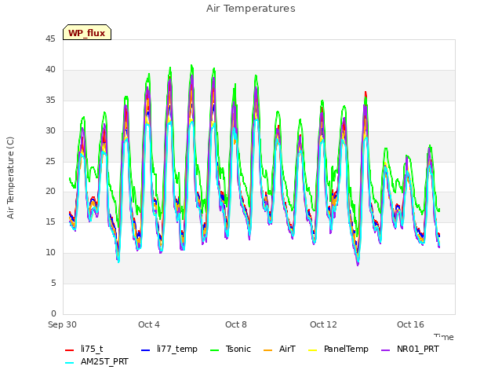Click the 45 y-axis tick label
The image size is (502, 377).
(50, 38)
